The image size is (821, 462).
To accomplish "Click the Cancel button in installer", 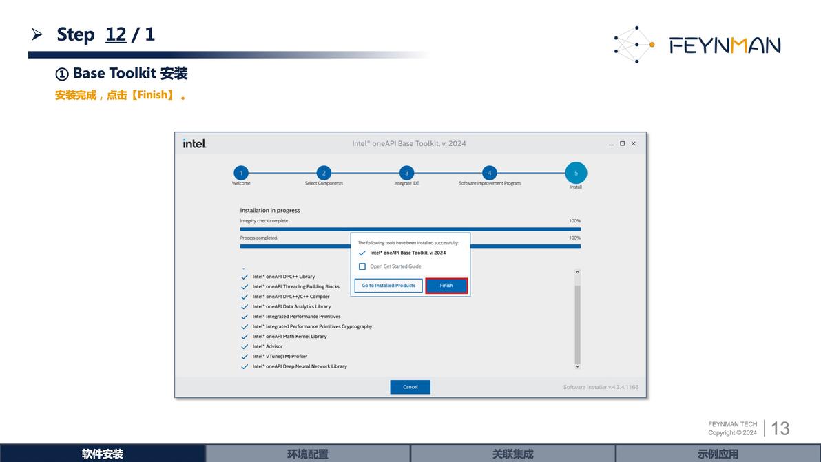I will (410, 387).
